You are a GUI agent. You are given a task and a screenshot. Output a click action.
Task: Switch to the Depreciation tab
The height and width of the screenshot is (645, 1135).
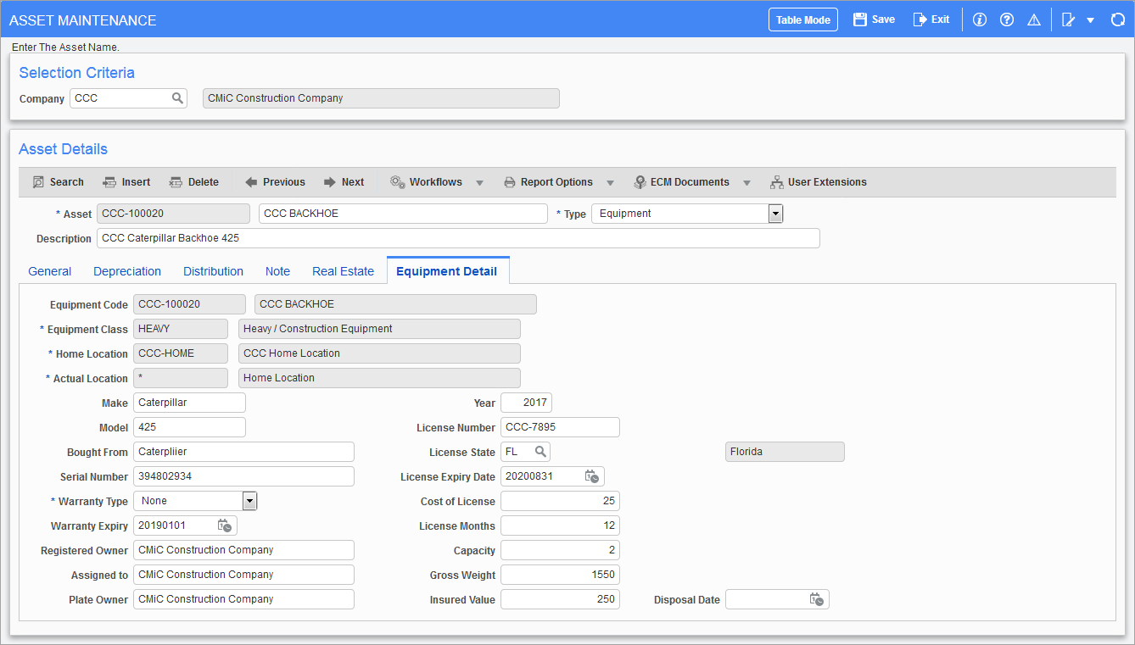(127, 270)
